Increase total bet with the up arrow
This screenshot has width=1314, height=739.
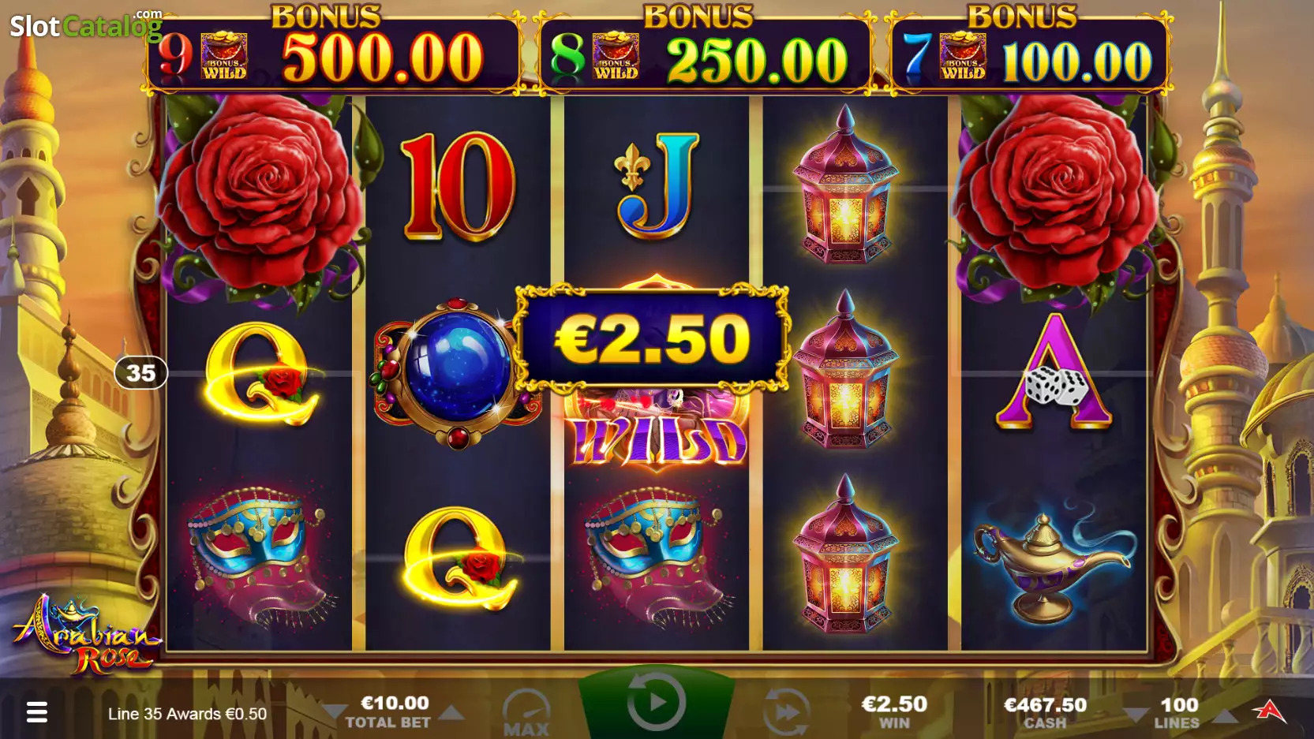click(452, 712)
